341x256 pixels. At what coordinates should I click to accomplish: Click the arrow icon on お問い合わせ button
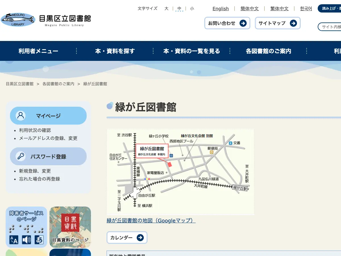click(243, 23)
